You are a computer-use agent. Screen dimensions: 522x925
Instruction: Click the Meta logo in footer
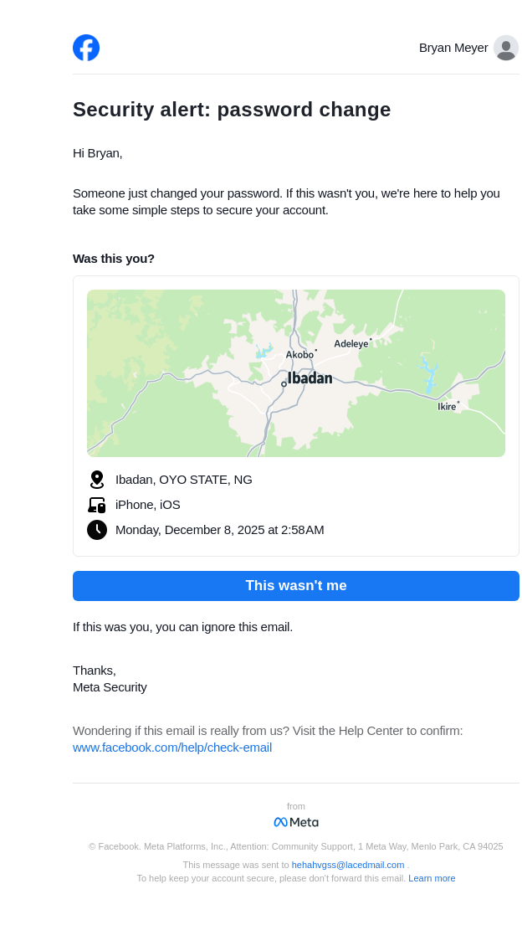(296, 822)
